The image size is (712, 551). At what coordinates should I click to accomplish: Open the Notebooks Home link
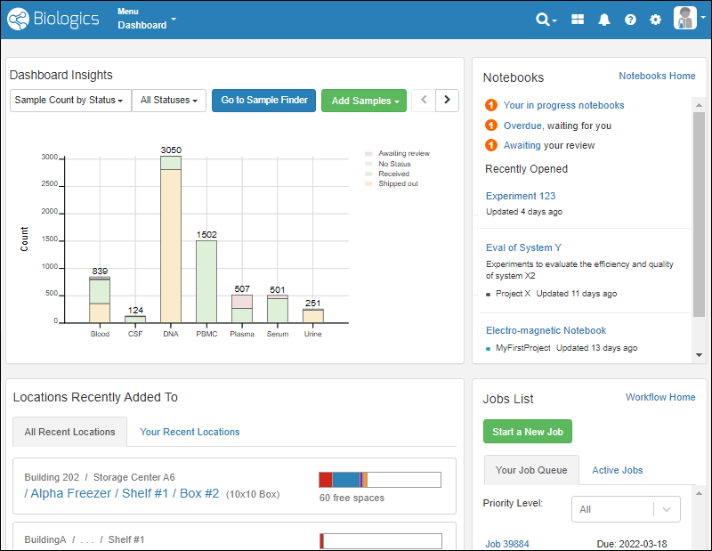point(657,77)
